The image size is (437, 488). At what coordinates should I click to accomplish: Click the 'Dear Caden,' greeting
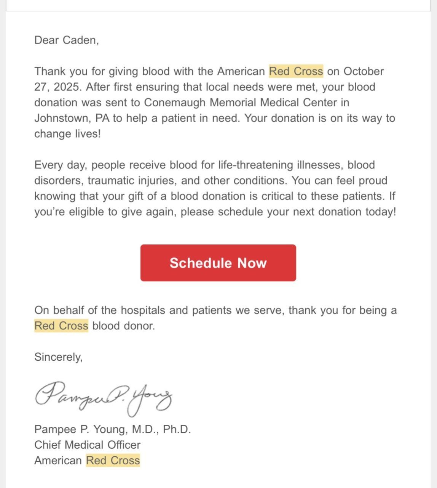pyautogui.click(x=67, y=40)
